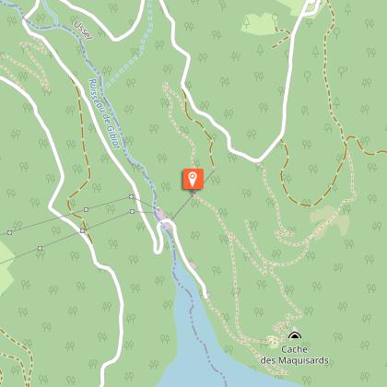Click the lowest power tower on the southern power line
This screenshot has width=387, height=387.
tap(41, 248)
